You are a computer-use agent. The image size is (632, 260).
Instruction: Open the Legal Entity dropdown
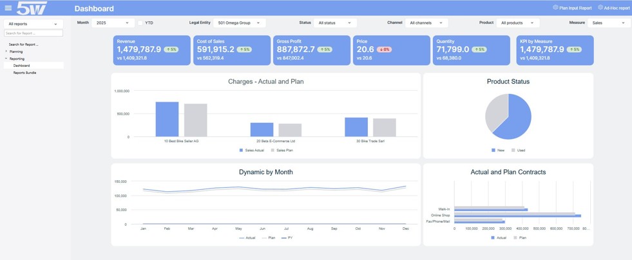(238, 23)
